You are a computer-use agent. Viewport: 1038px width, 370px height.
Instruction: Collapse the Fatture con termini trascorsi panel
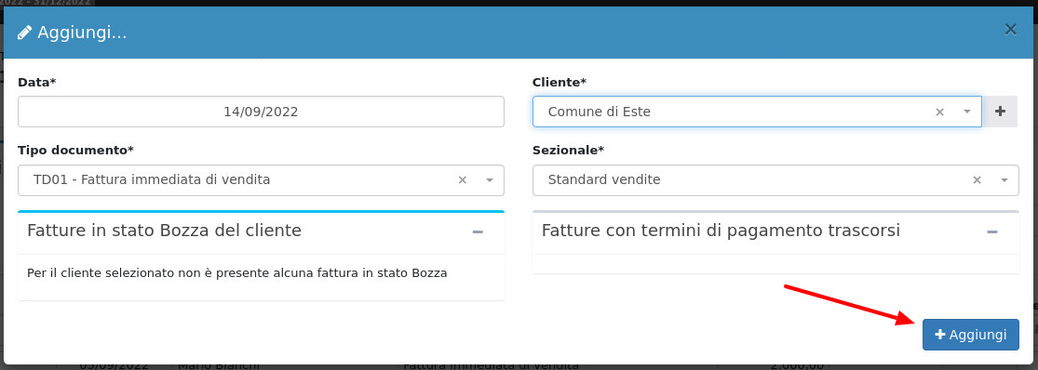click(991, 231)
